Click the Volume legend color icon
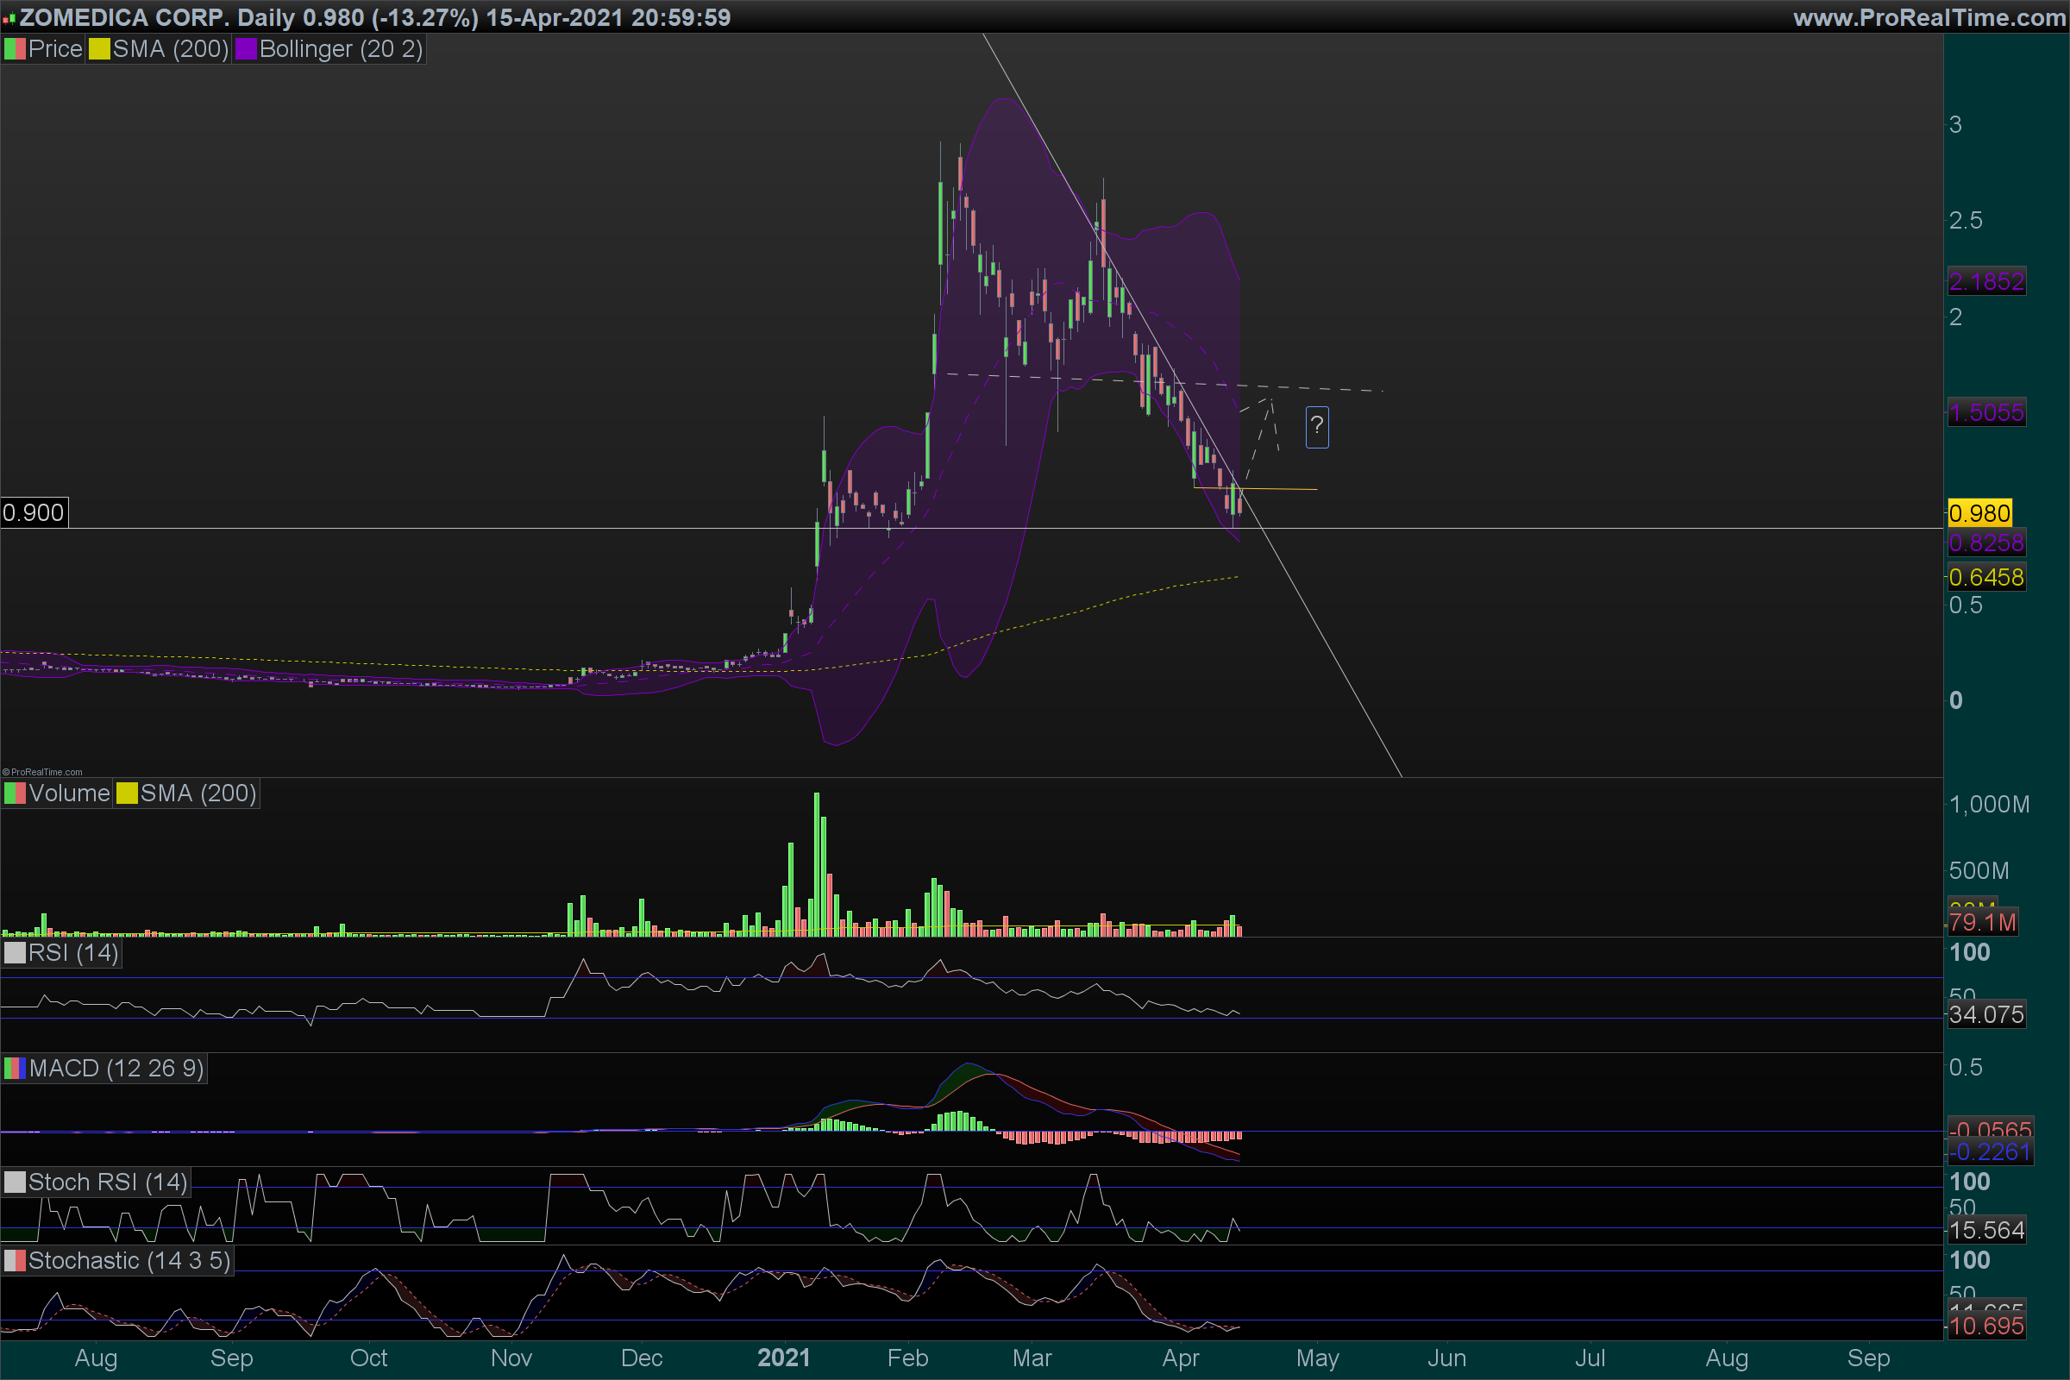Screen dimensions: 2070x1380 (15, 793)
